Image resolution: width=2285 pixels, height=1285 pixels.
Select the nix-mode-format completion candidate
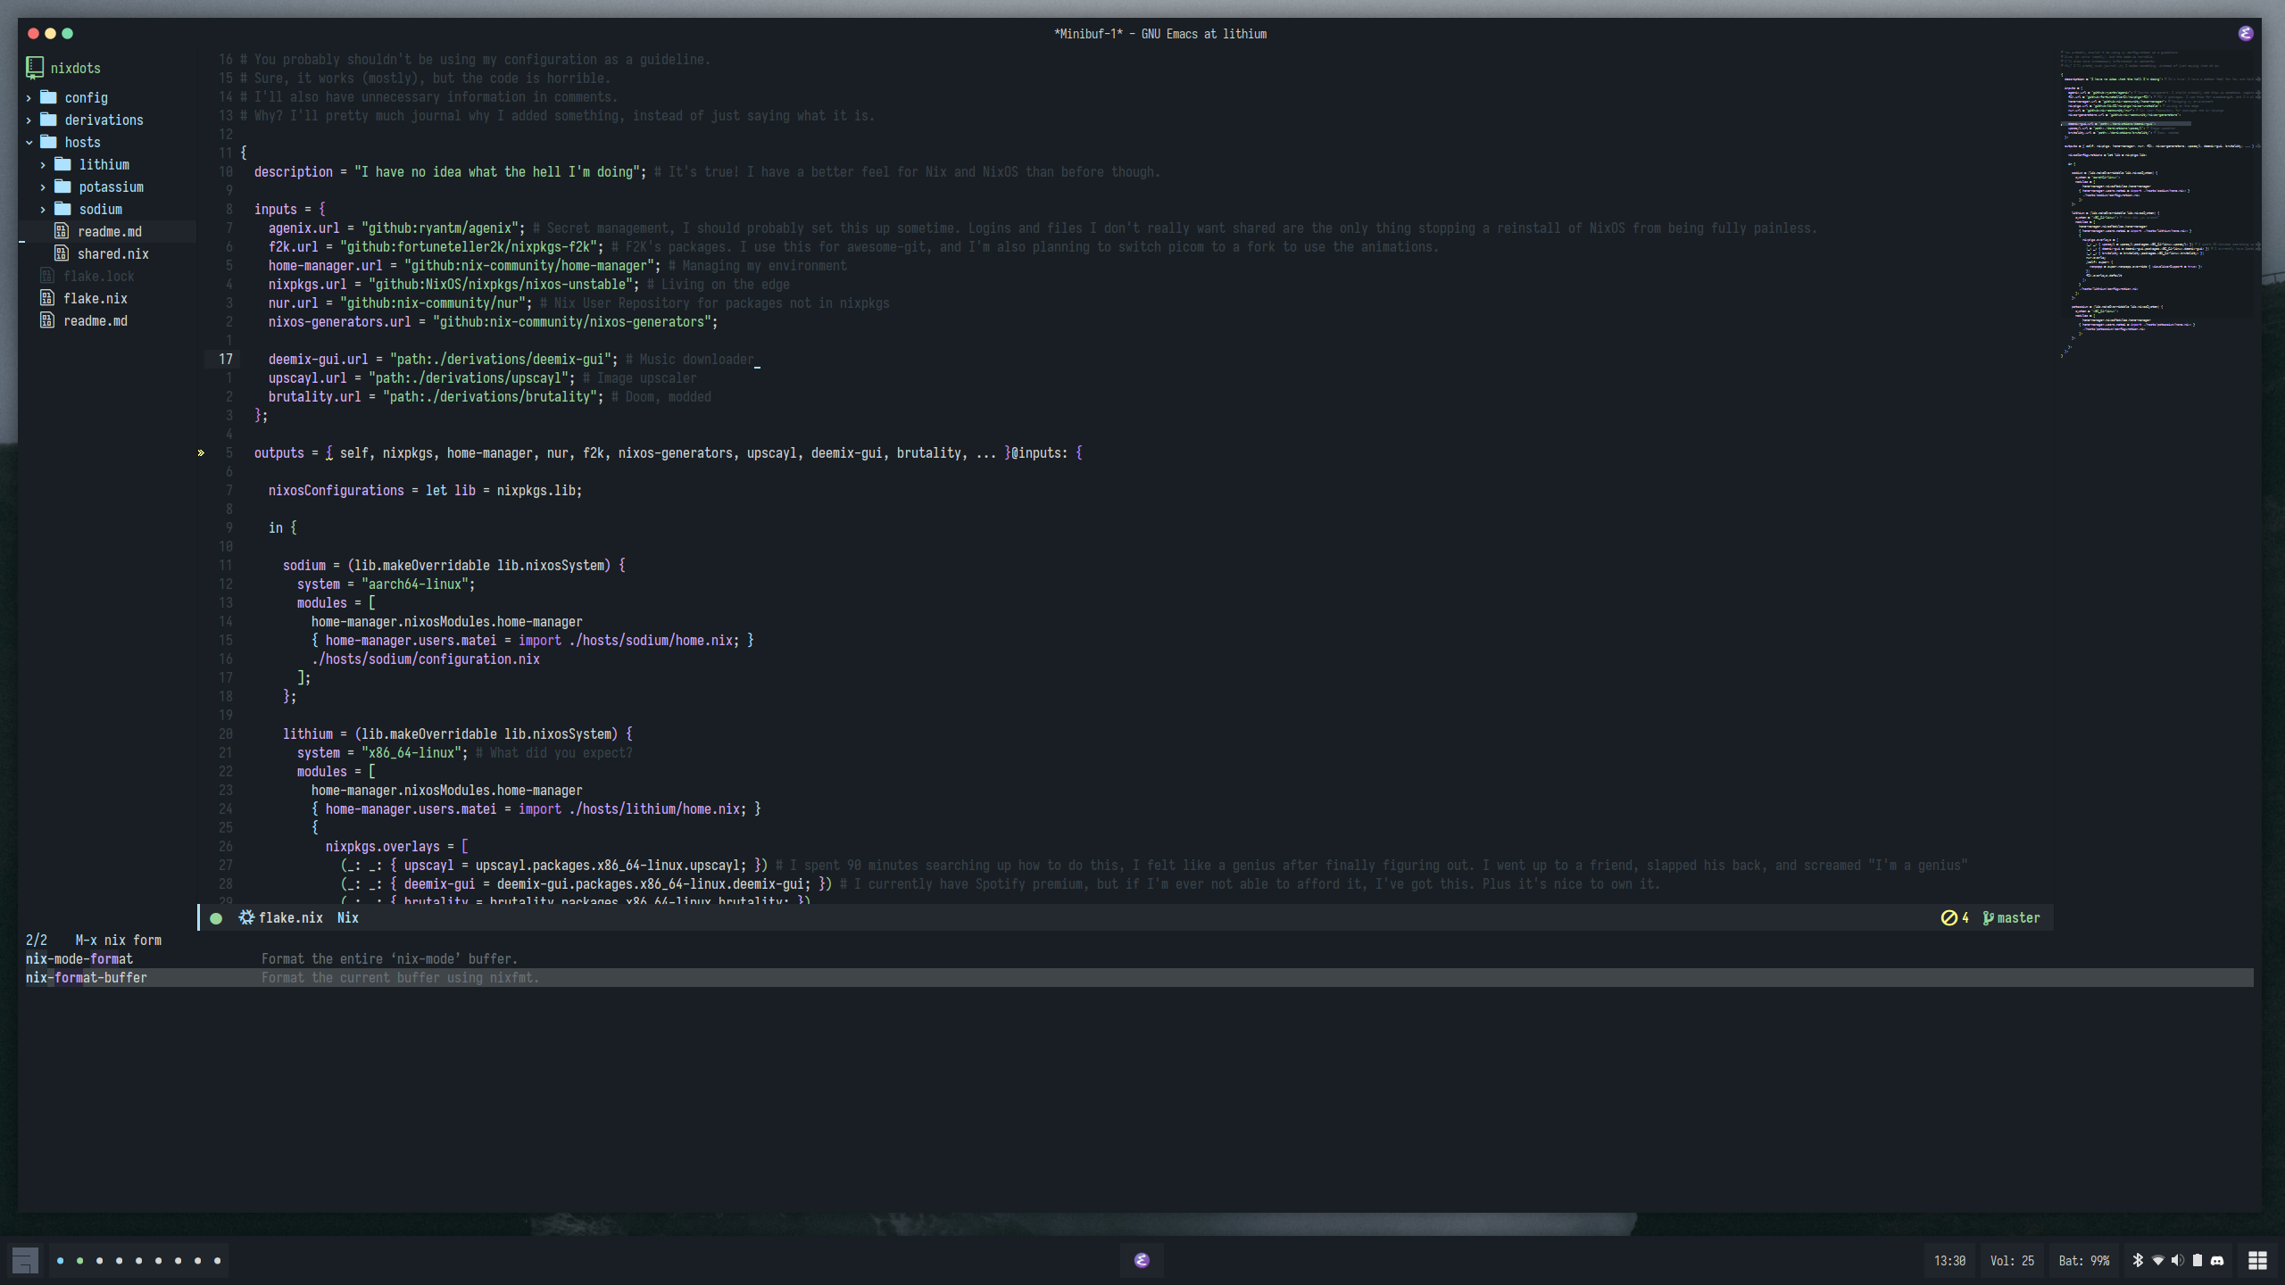79,958
